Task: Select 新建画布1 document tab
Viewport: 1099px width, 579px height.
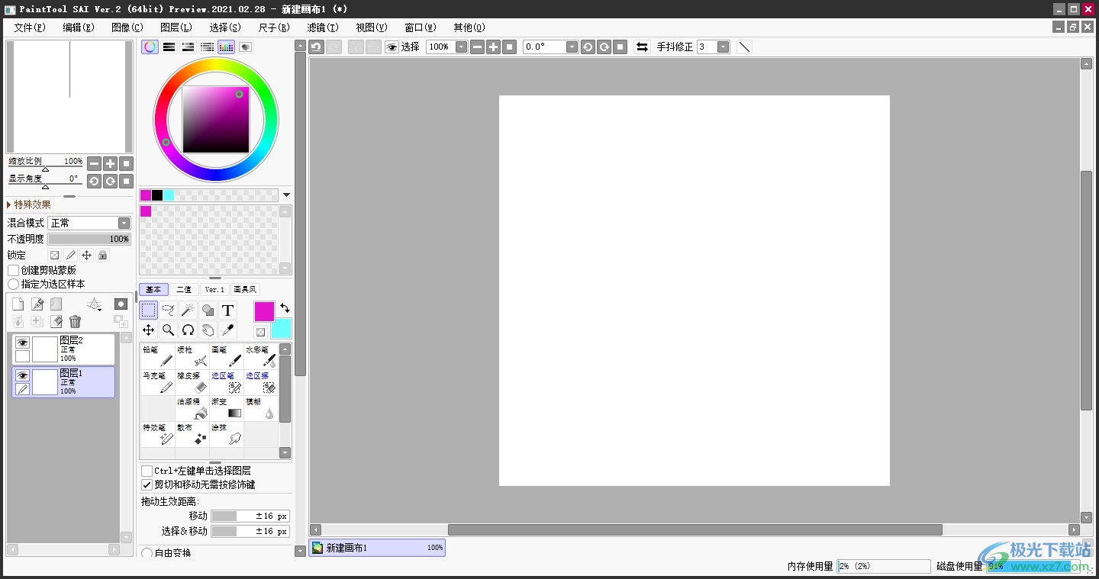Action: [377, 548]
